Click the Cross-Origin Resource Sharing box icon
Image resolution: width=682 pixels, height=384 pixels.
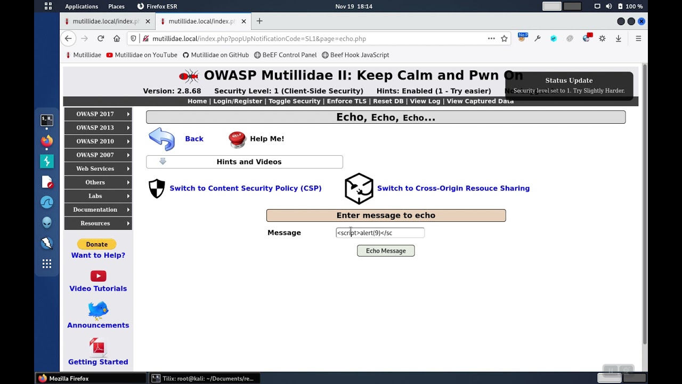[359, 188]
